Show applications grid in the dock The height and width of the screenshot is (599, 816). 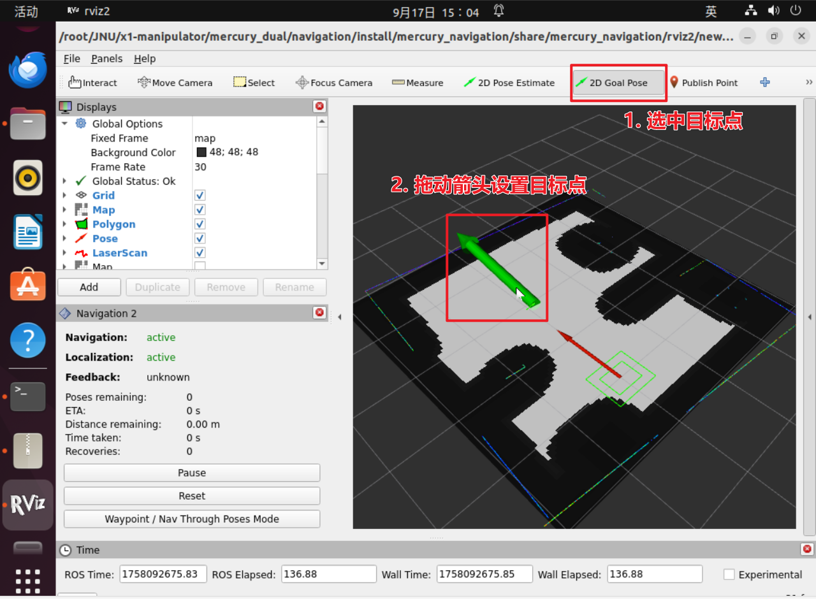[28, 581]
